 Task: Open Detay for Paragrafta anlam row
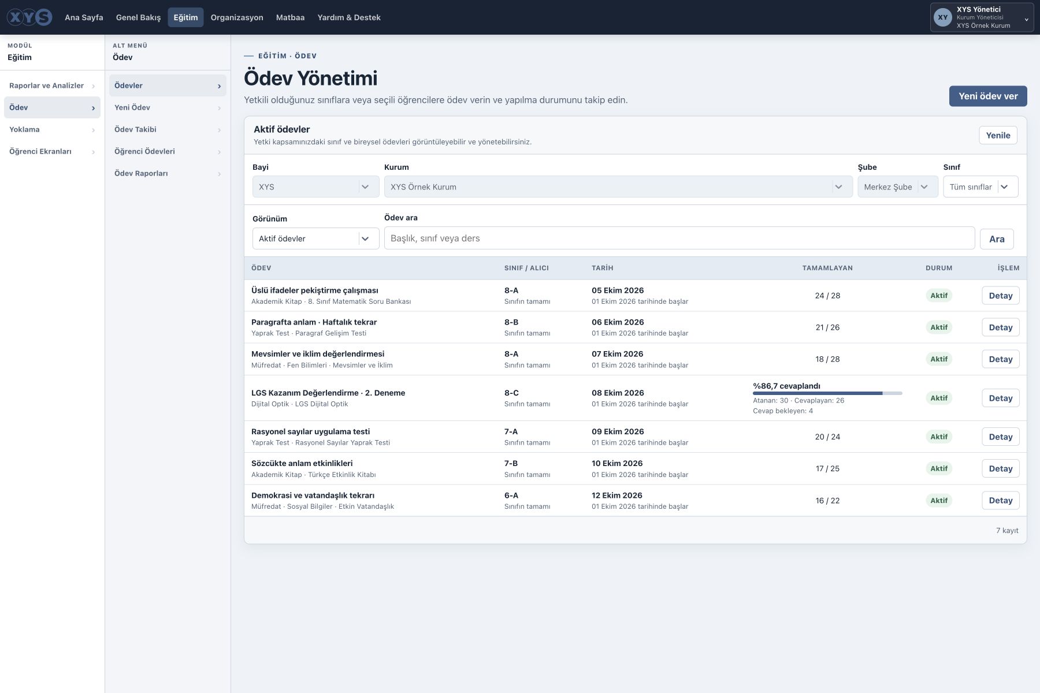click(1001, 327)
